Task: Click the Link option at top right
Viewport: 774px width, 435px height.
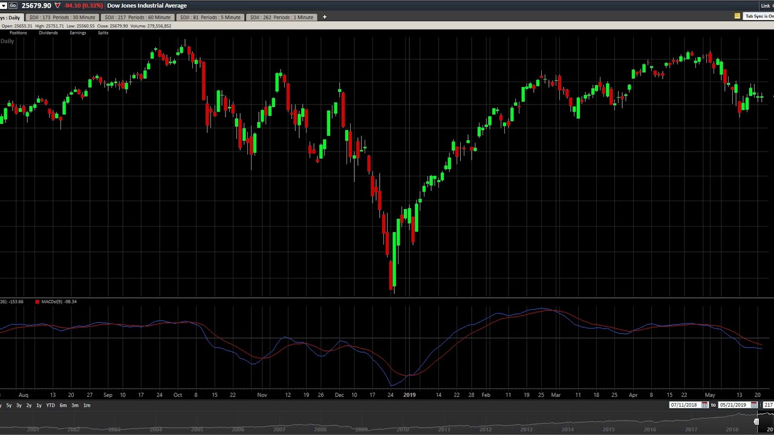Action: [x=767, y=5]
